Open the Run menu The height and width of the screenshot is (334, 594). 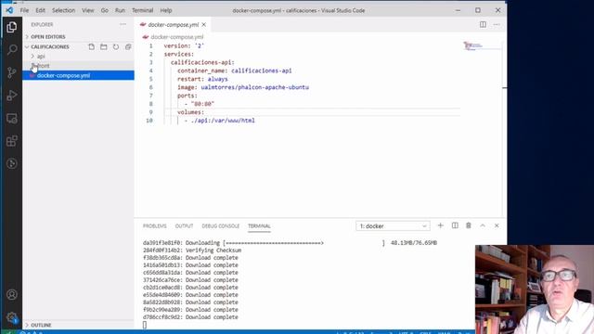pos(120,10)
